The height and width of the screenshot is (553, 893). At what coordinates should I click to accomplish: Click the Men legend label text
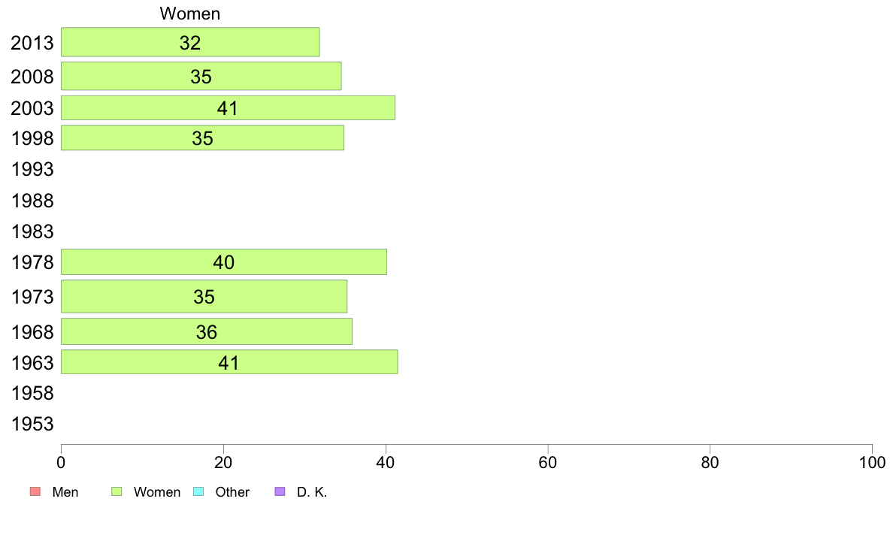[x=65, y=492]
